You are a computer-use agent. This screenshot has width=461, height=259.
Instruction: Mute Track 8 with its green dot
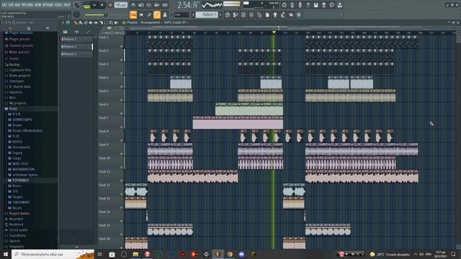[122, 140]
